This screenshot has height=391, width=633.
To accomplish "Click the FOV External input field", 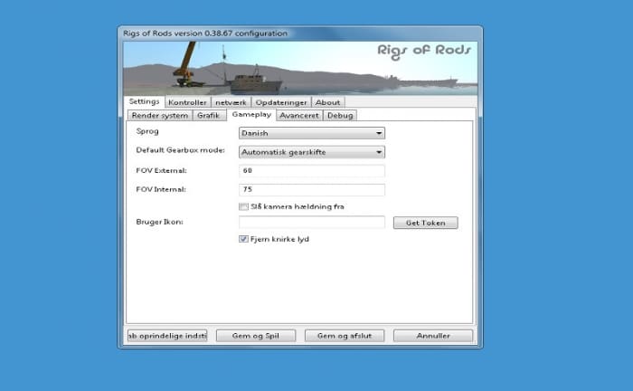I will point(312,171).
